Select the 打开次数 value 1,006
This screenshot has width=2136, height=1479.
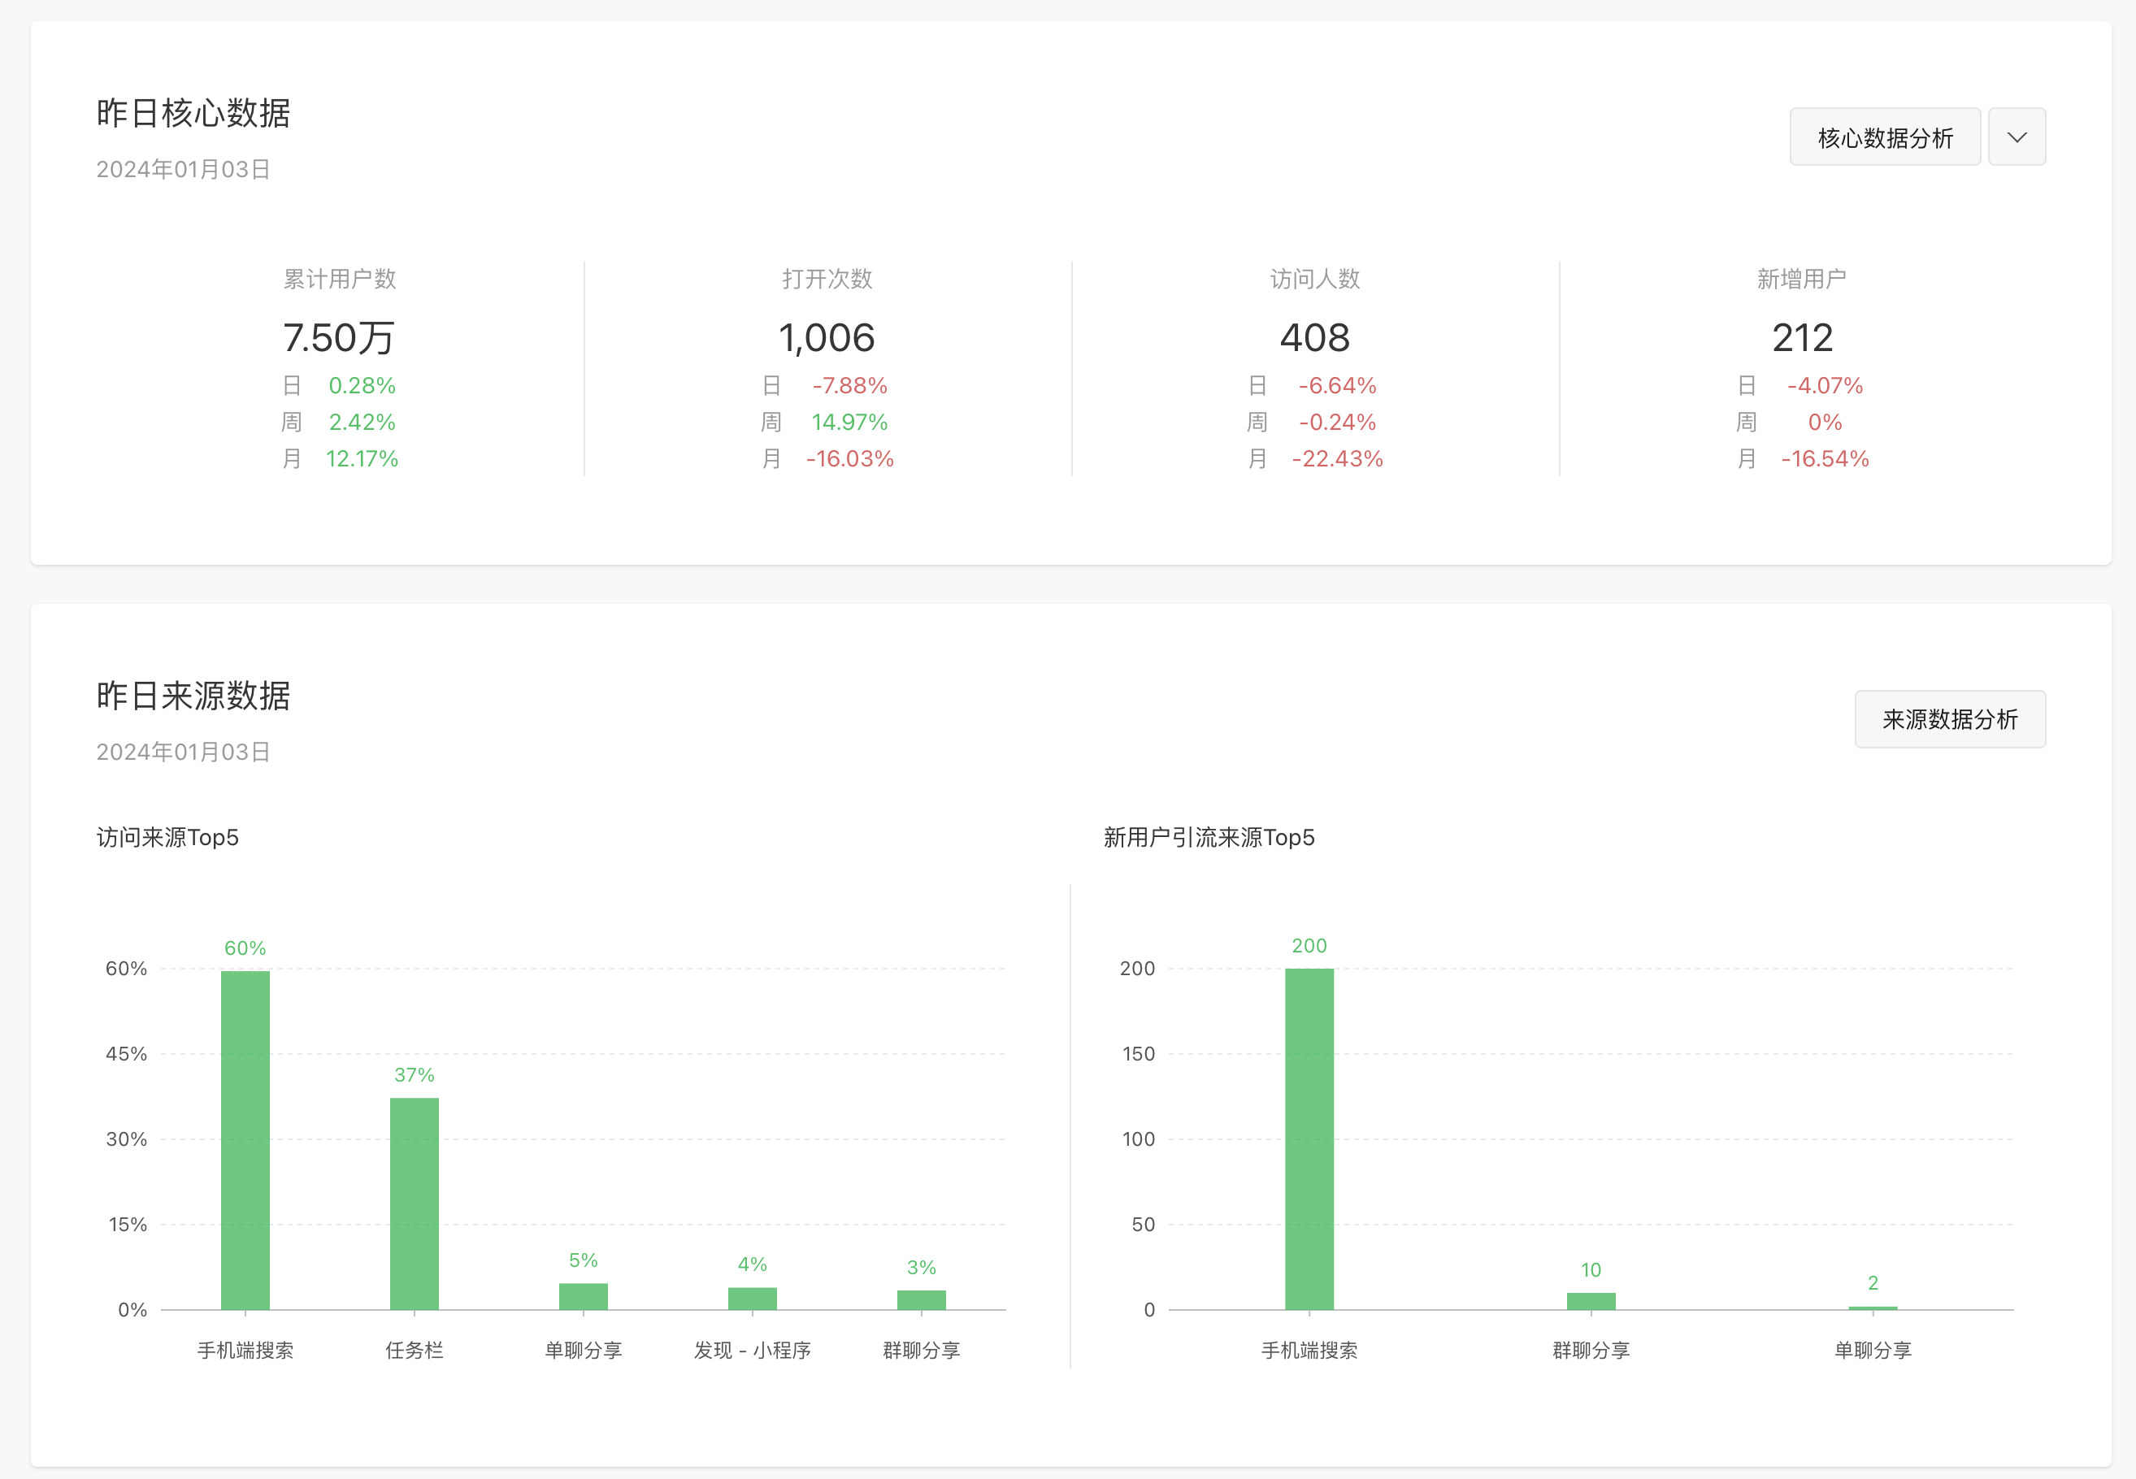point(827,337)
